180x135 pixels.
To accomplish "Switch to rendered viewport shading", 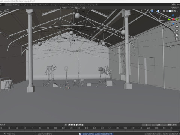I will pos(175,11).
